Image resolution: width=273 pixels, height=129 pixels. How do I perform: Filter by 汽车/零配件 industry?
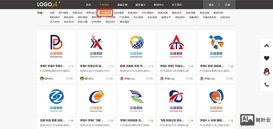coord(148,13)
